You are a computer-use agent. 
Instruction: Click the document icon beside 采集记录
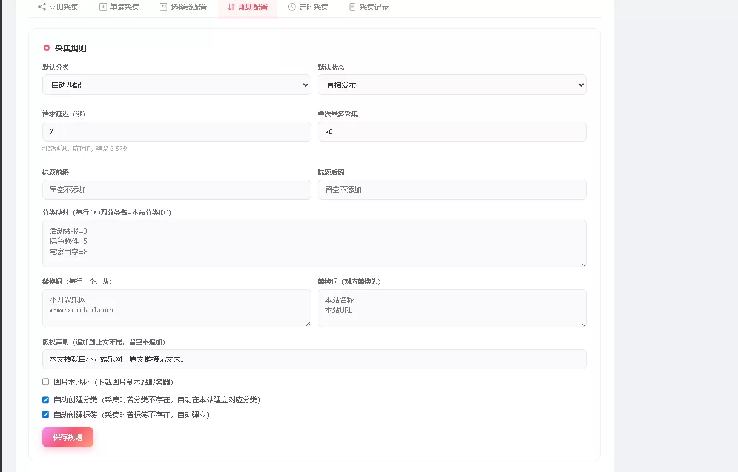coord(353,7)
